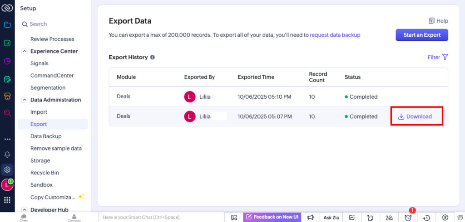Screen dimensions: 465x222
Task: Open Remove sample data option
Action: pos(56,148)
